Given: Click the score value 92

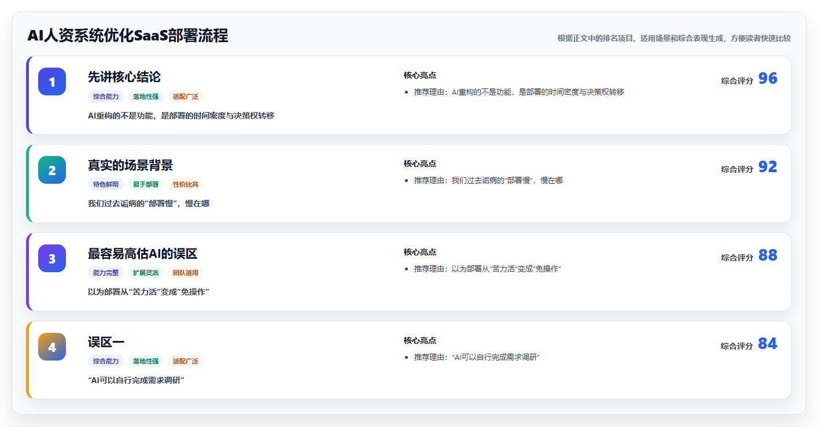Looking at the screenshot, I should point(768,167).
